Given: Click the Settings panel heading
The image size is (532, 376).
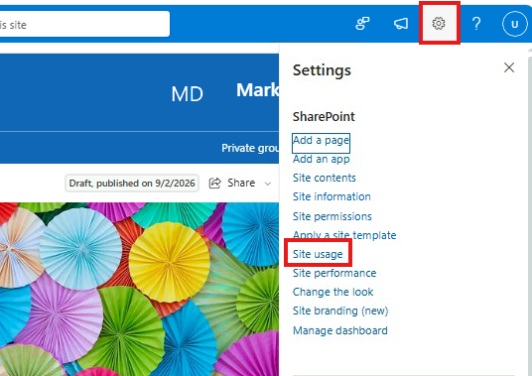Looking at the screenshot, I should [322, 70].
